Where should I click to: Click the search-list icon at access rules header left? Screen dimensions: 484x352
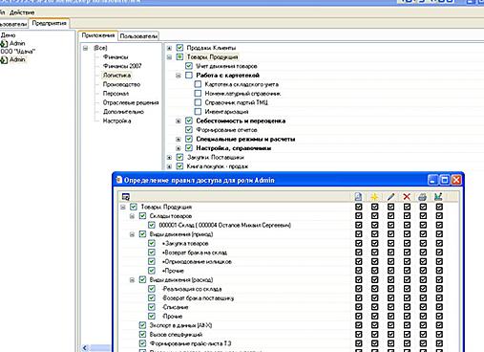126,197
